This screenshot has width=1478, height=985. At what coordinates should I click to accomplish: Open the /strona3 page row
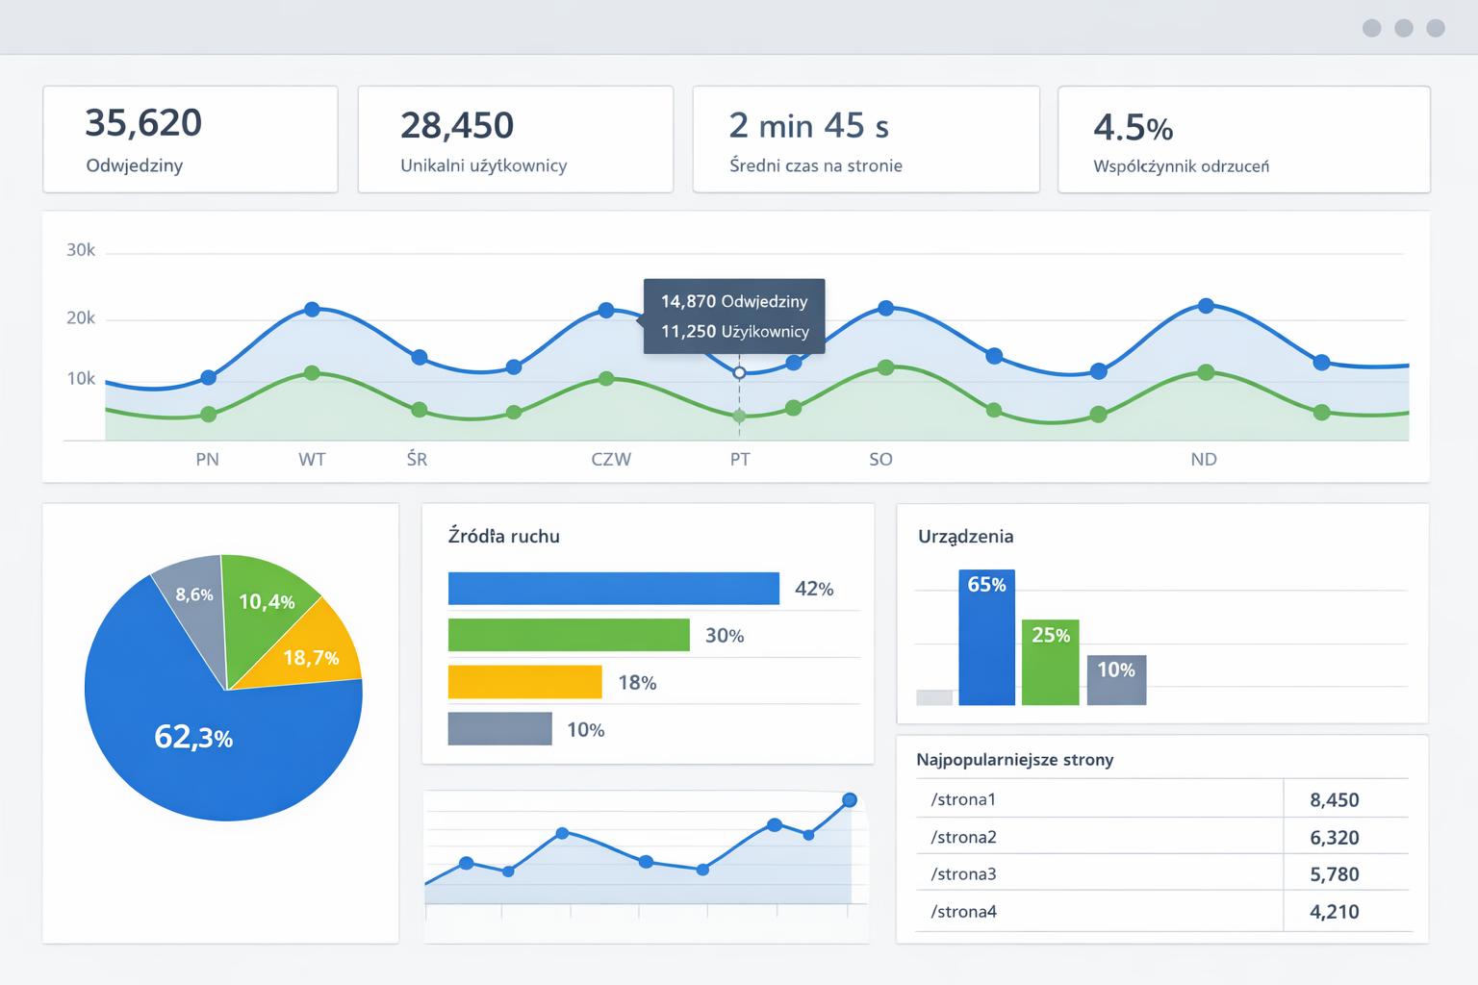point(1162,873)
